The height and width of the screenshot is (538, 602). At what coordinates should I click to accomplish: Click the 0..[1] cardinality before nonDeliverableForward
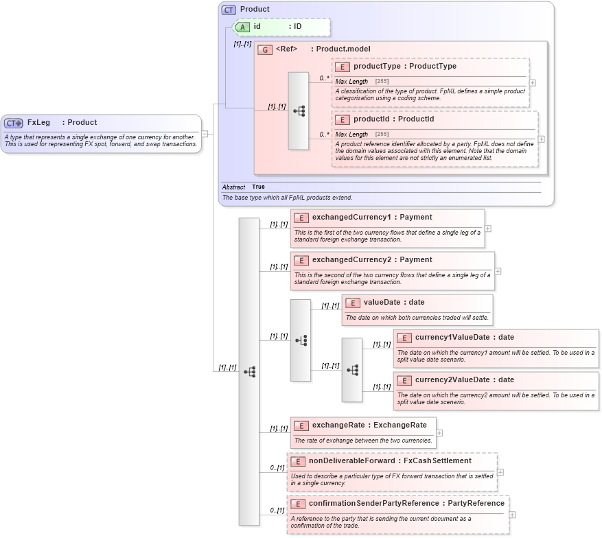click(277, 468)
